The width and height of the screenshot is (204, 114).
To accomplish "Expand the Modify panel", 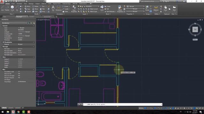I will tap(37, 14).
